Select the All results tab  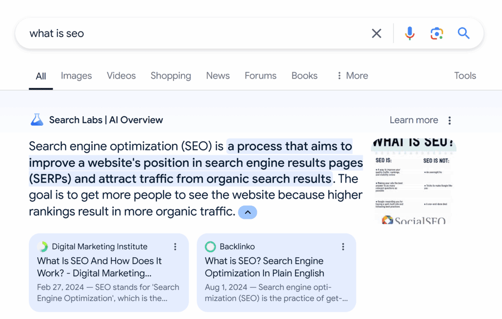(41, 76)
